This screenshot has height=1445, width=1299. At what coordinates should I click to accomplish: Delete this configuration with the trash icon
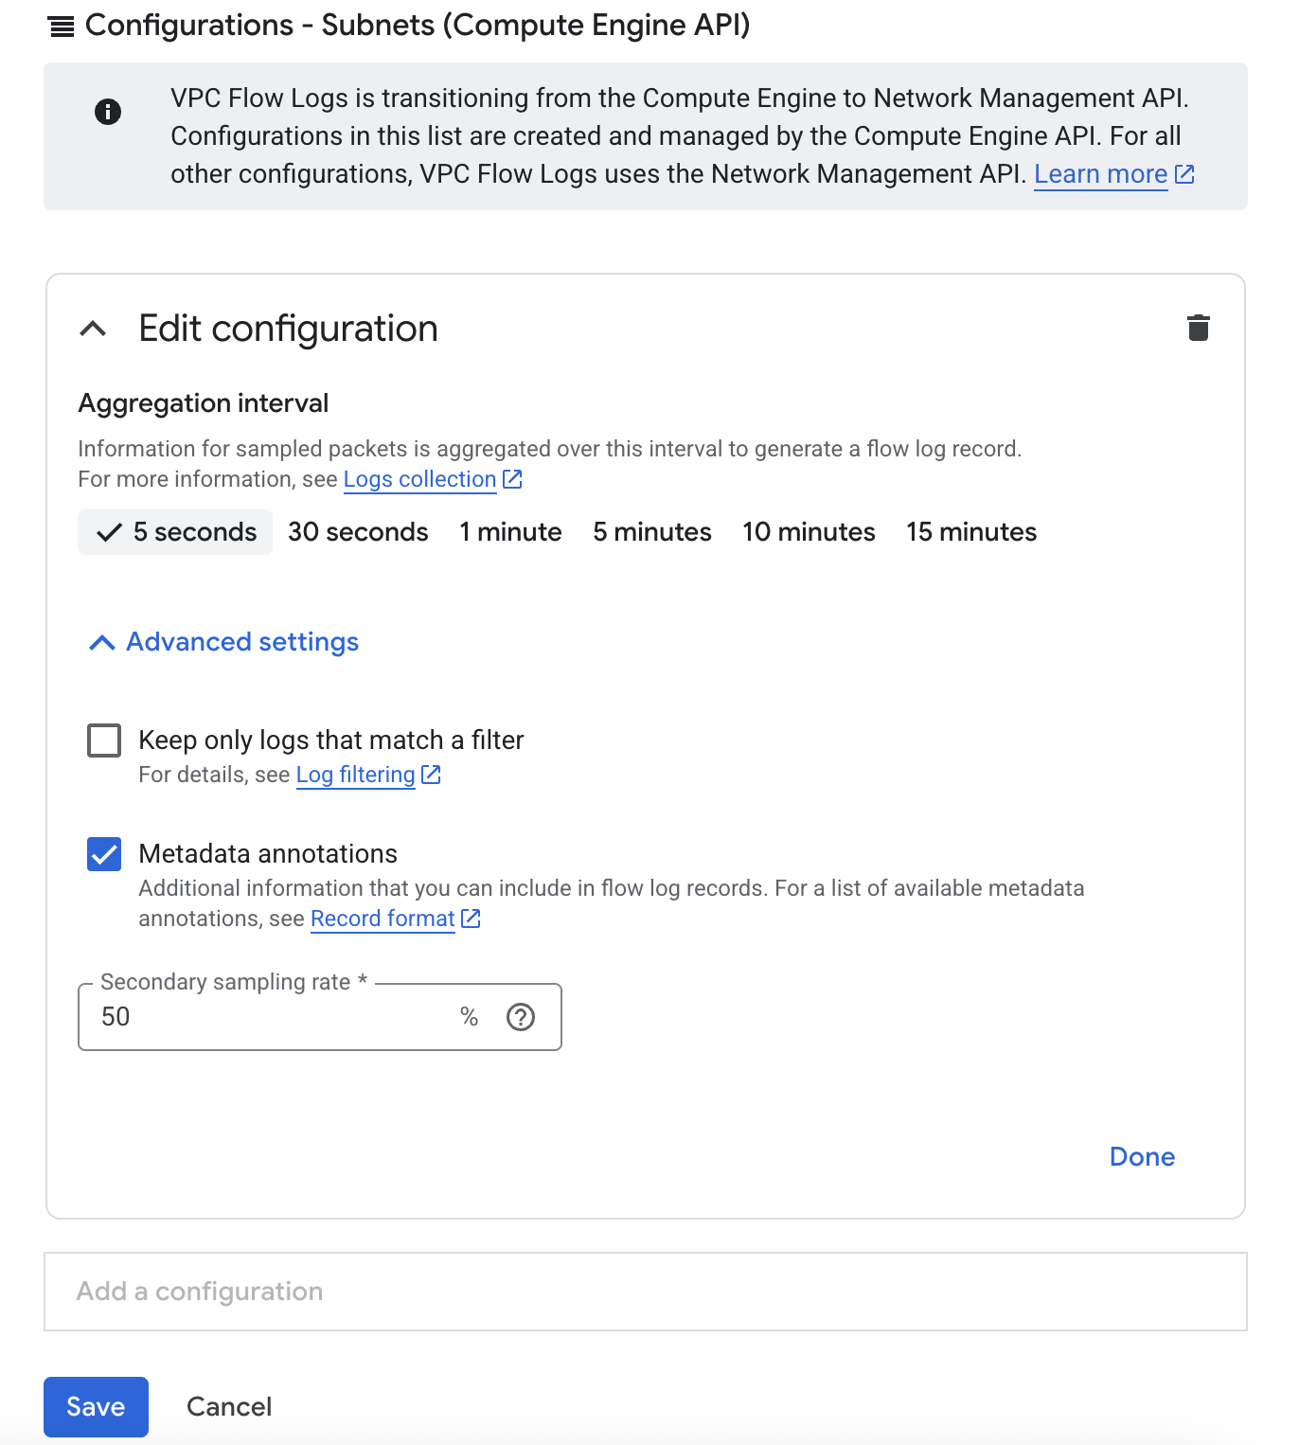point(1198,329)
